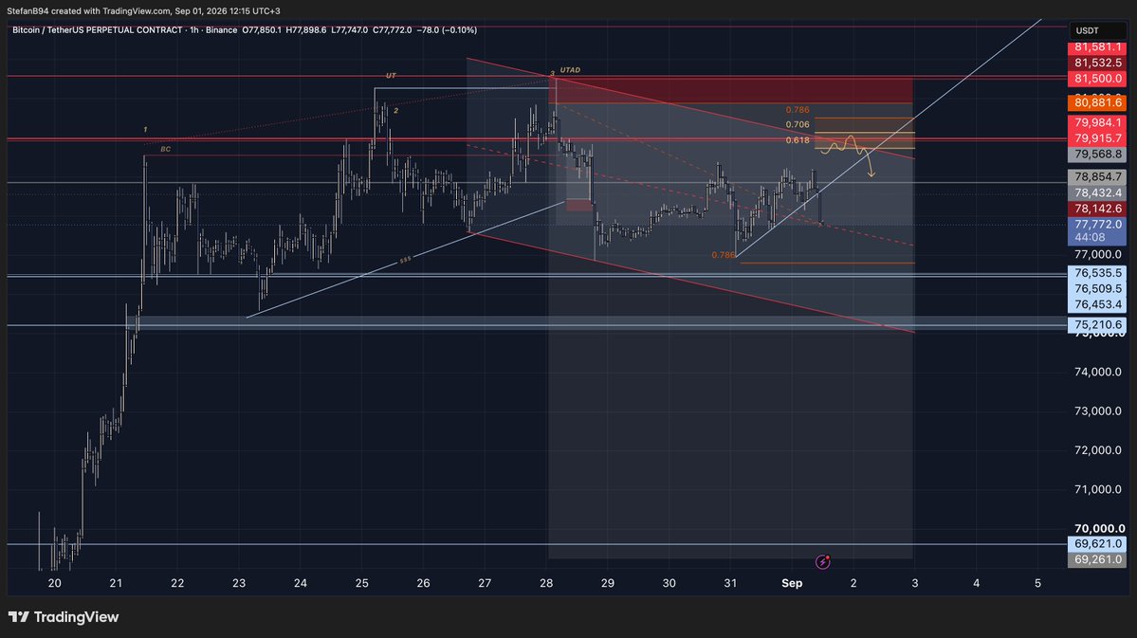Select the low value L77,747.0 in the header
This screenshot has height=638, width=1137.
pyautogui.click(x=350, y=30)
